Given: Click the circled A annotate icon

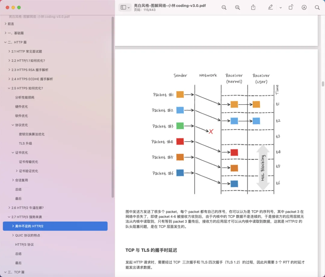Looking at the screenshot, I should pyautogui.click(x=304, y=8).
